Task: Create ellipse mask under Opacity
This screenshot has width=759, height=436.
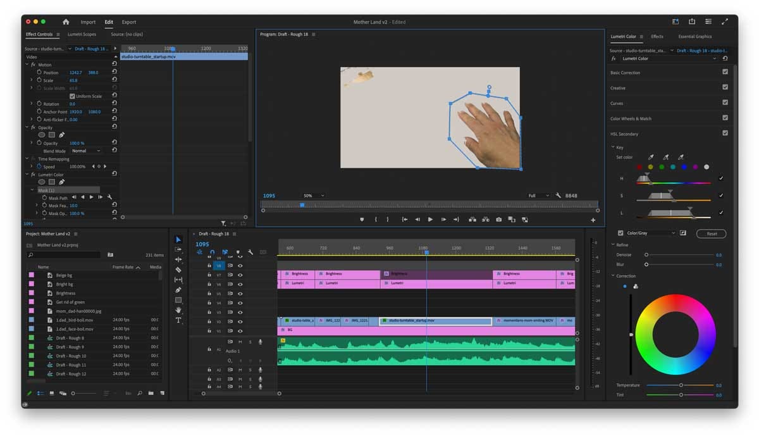Action: pos(42,135)
